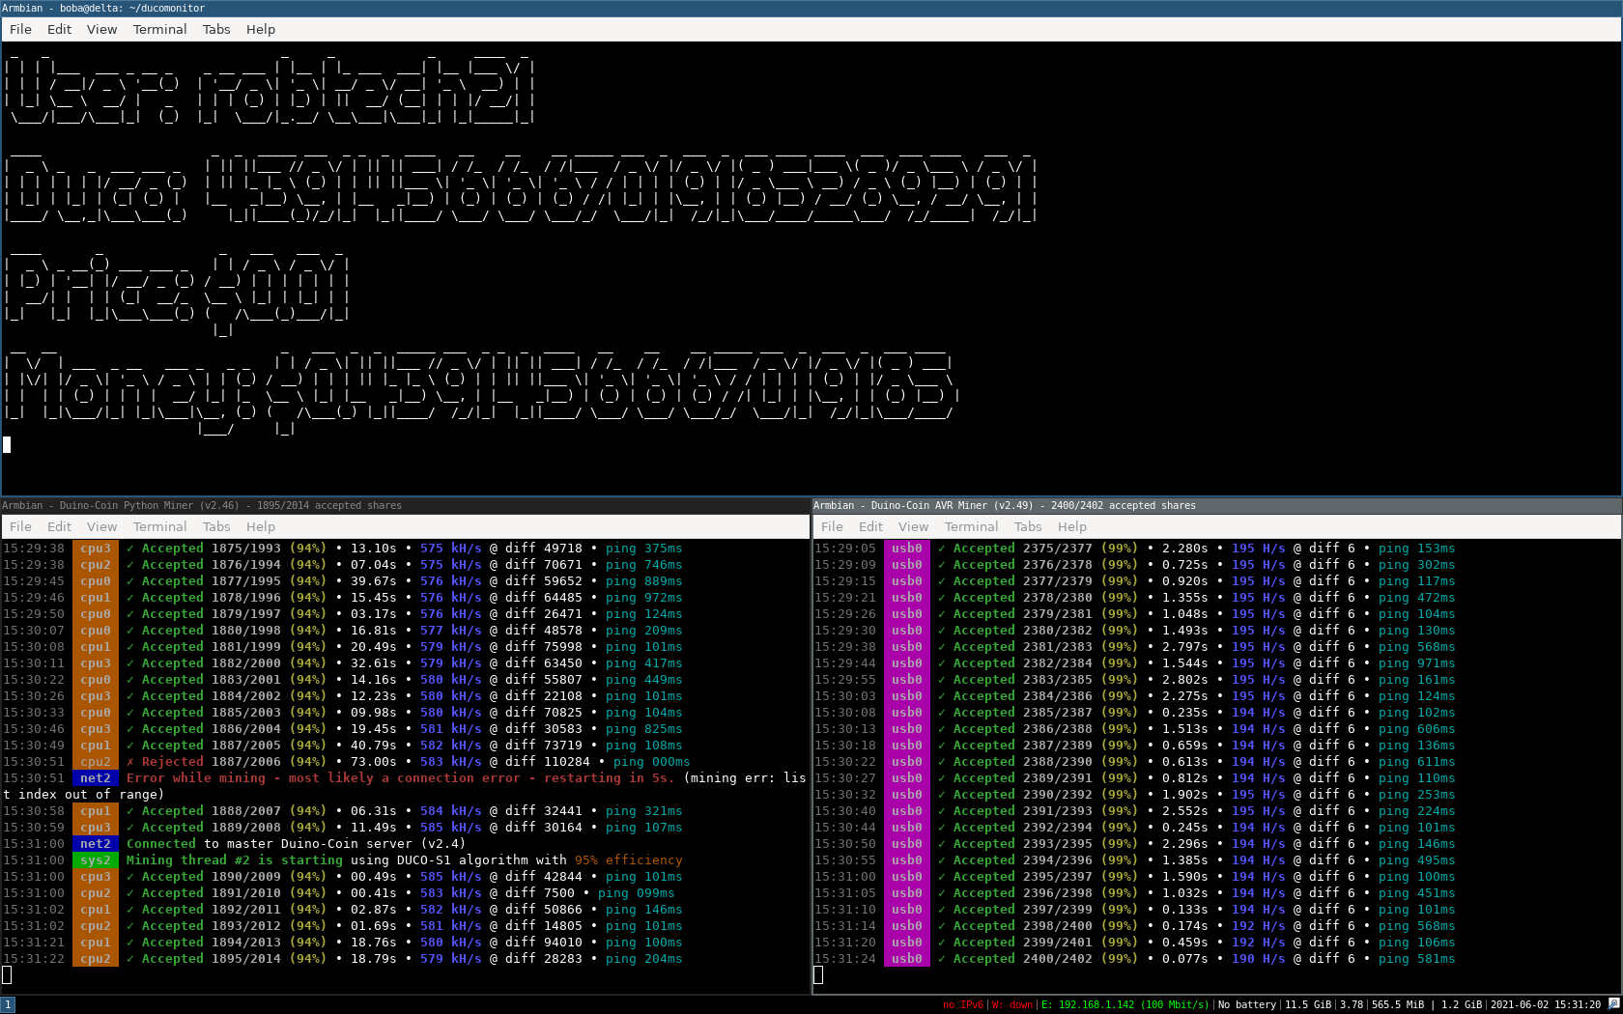
Task: Click cursor block in Python Miner terminal
Action: coord(7,975)
